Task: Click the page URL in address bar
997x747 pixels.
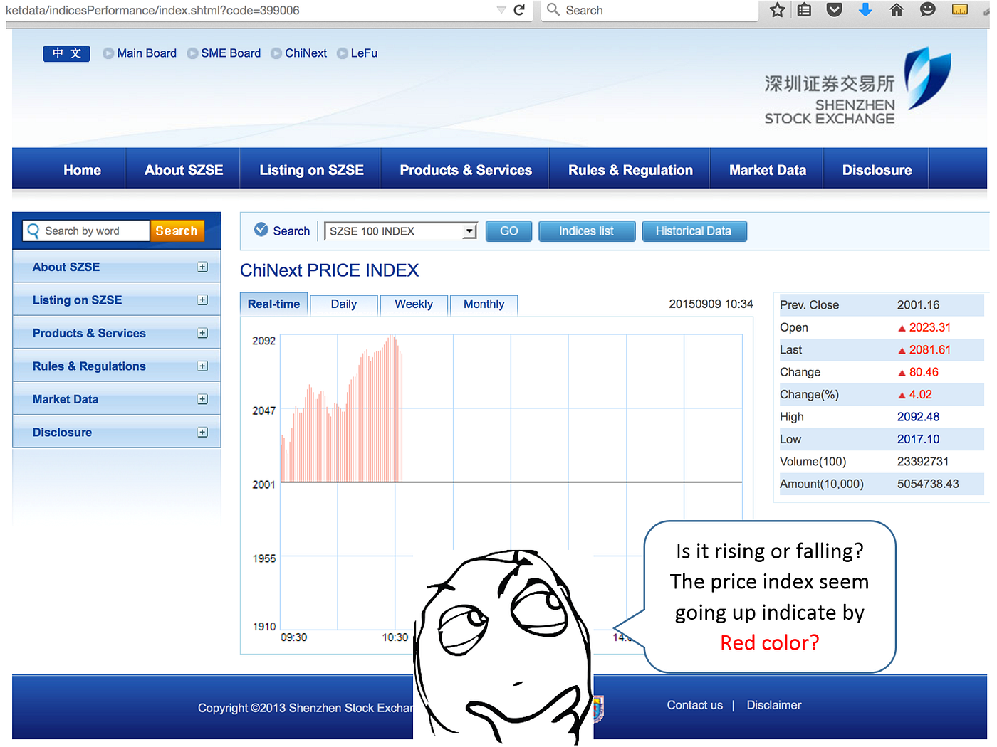Action: [x=152, y=10]
